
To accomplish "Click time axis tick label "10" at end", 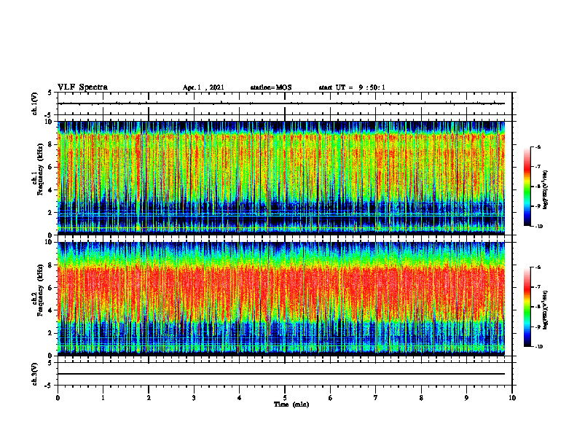I will [x=512, y=398].
